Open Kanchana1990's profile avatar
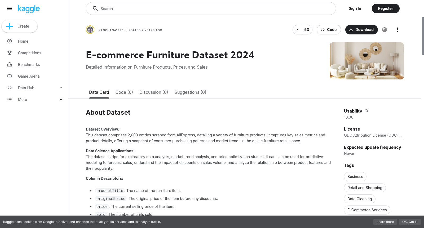424x228 pixels. click(x=90, y=30)
